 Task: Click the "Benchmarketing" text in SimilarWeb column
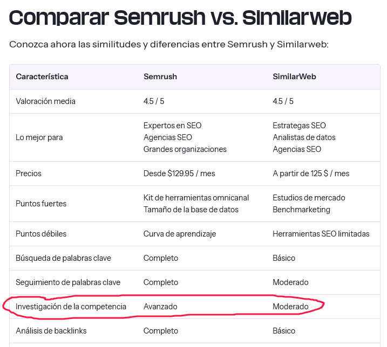(x=301, y=210)
